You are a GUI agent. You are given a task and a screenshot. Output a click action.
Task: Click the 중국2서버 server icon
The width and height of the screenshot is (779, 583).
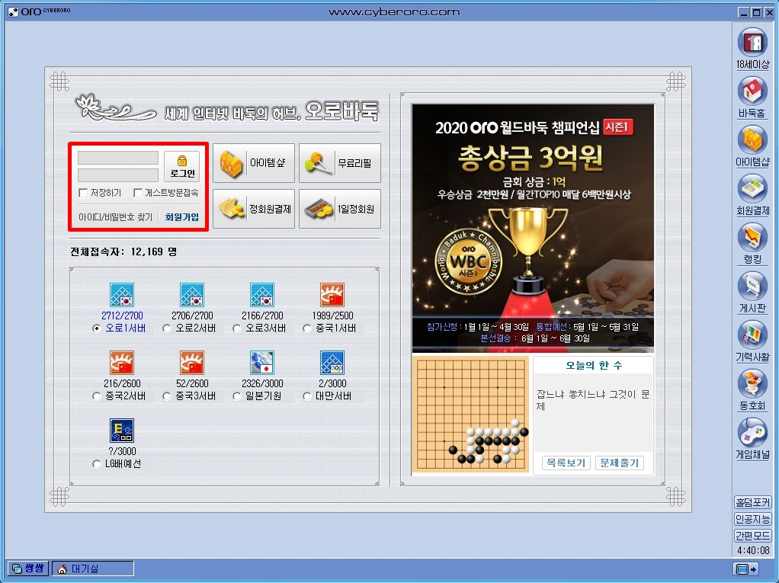click(122, 363)
